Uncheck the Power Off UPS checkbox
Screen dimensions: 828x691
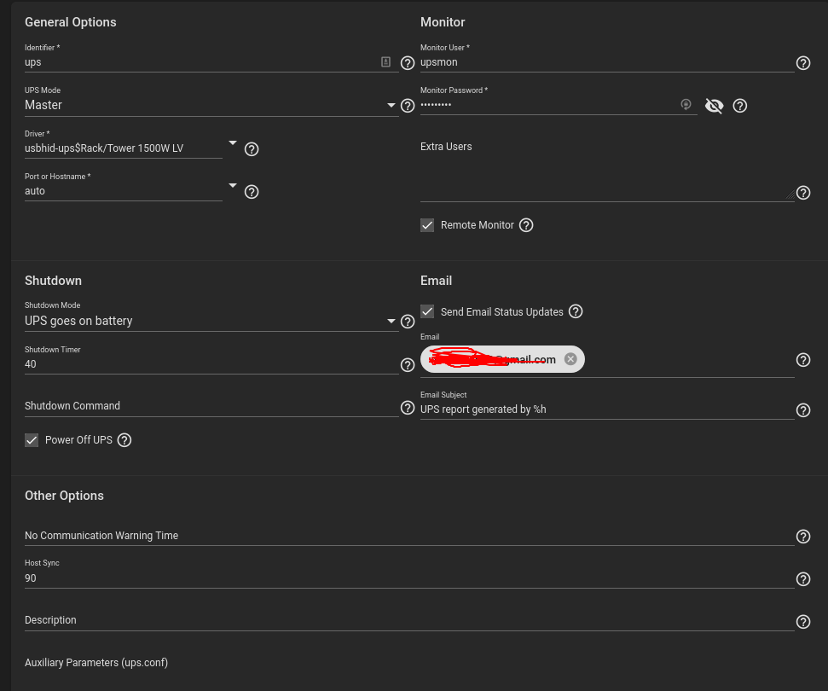[x=32, y=440]
